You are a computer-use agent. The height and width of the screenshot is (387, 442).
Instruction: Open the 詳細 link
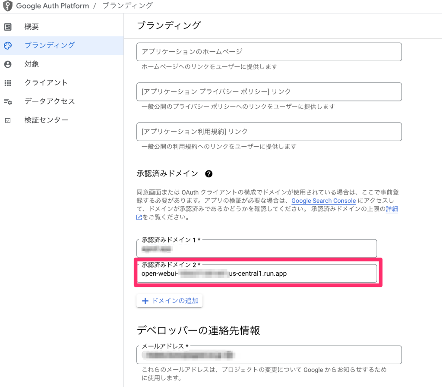(392, 209)
